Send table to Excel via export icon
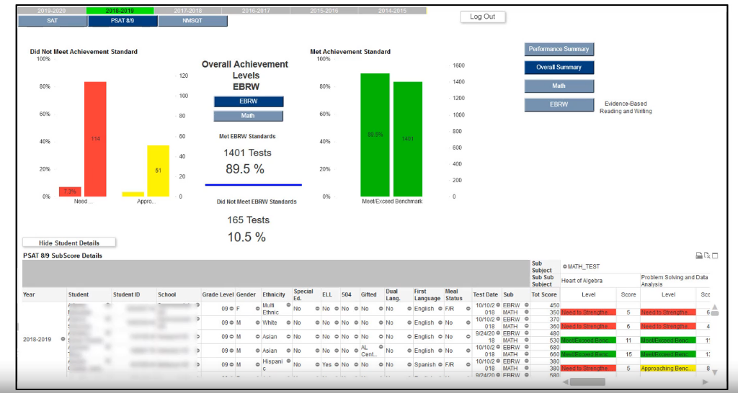 [x=707, y=256]
